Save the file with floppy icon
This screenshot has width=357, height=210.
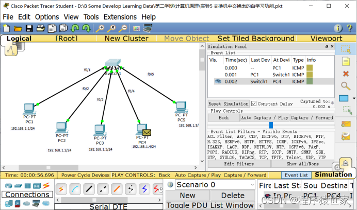click(29, 28)
